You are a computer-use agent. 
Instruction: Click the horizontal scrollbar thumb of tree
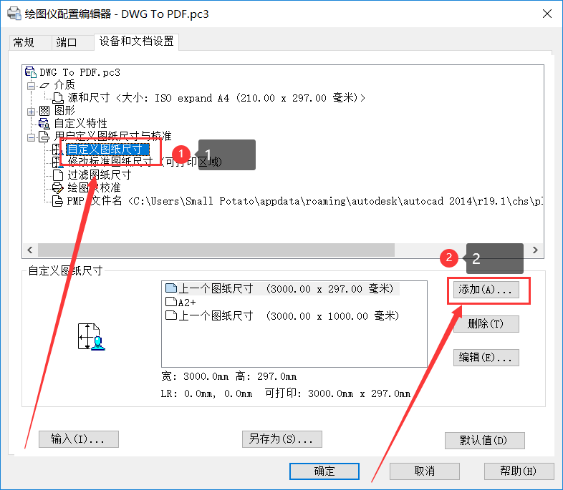(216, 250)
